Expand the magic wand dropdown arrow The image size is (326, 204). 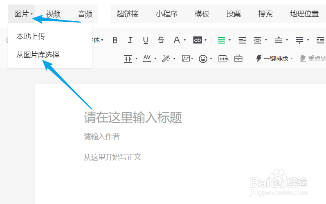point(174,59)
